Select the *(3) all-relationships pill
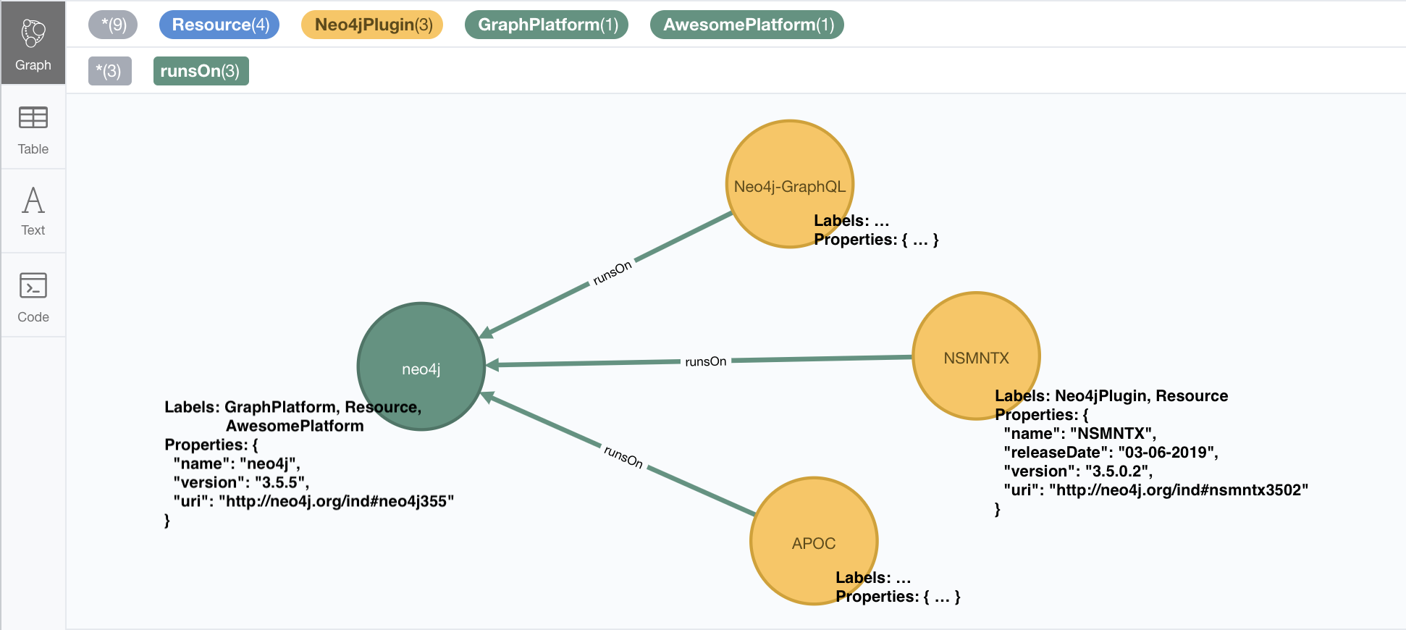The width and height of the screenshot is (1406, 630). point(110,71)
